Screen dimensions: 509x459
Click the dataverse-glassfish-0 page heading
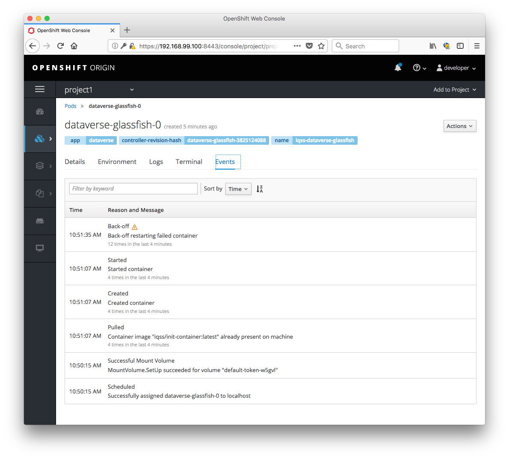pos(112,125)
